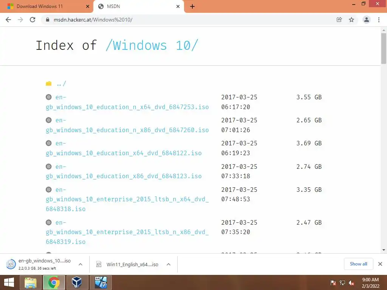Click the scrollbar up arrow
The image size is (387, 290).
[x=384, y=30]
